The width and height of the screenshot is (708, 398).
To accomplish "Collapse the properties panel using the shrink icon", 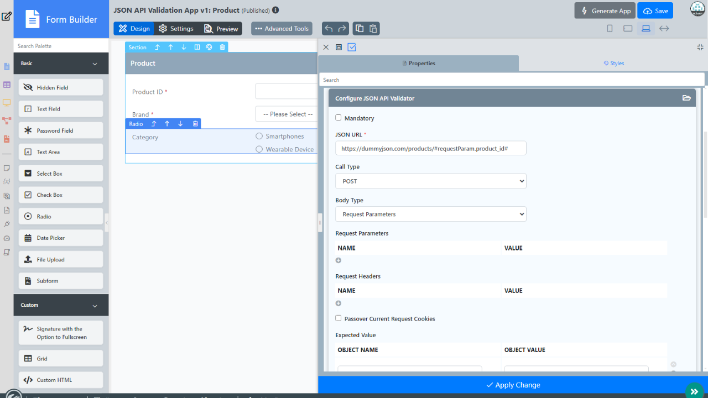I will [700, 48].
